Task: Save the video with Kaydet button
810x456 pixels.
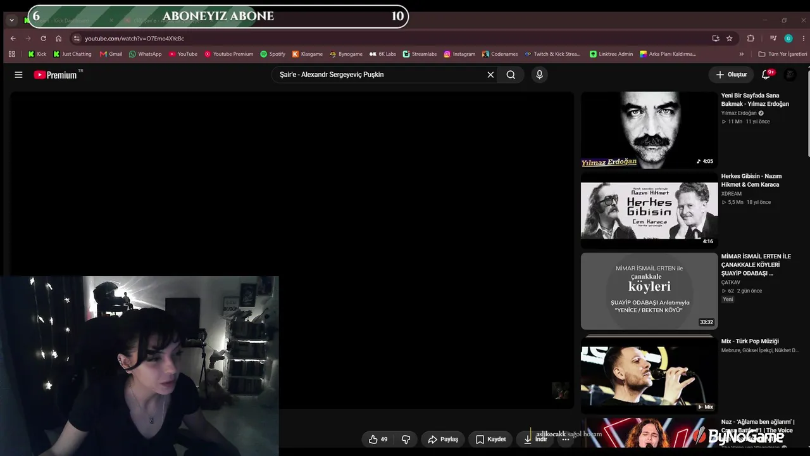Action: 491,439
